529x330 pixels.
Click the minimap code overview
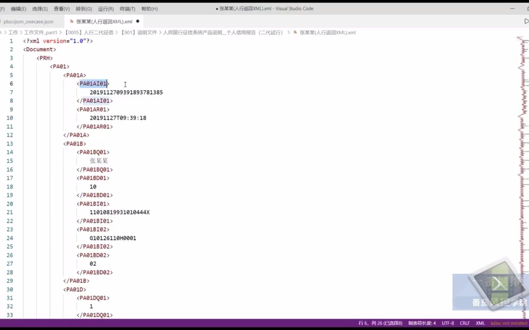click(x=523, y=177)
